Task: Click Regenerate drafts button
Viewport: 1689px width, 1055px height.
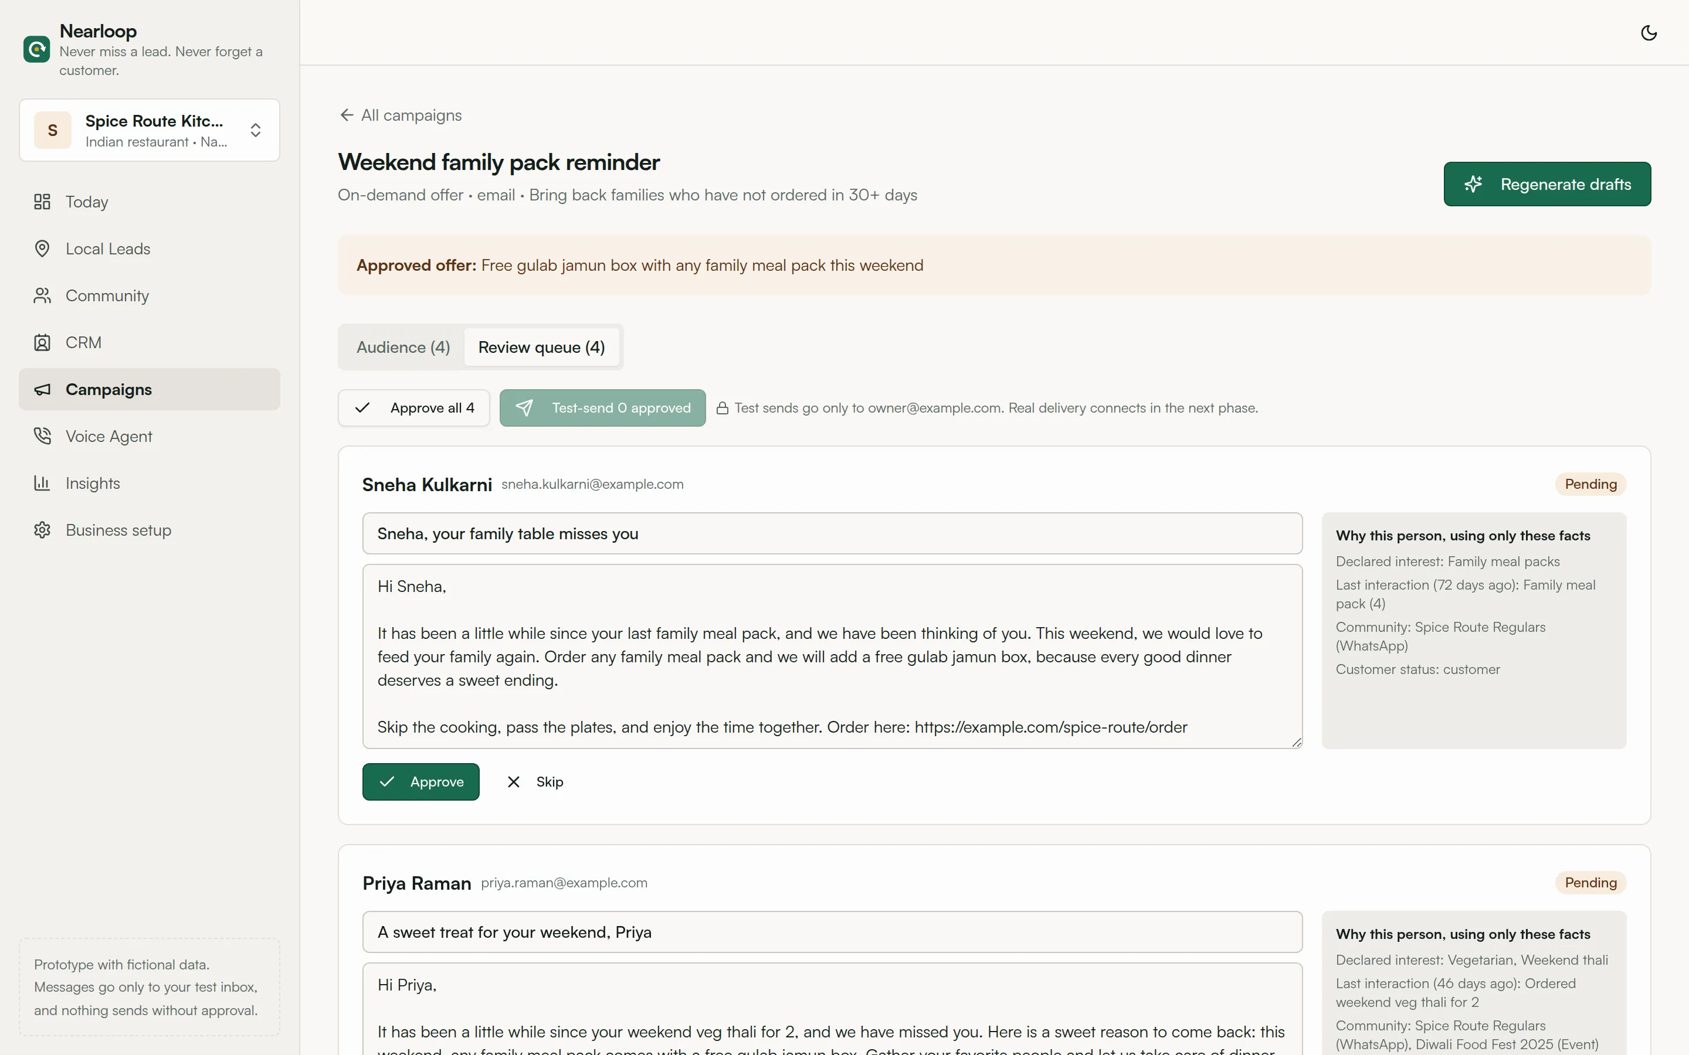Action: tap(1546, 184)
